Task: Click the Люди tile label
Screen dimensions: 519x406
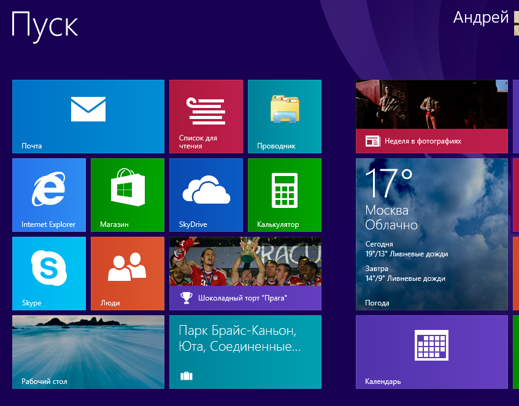Action: click(110, 303)
